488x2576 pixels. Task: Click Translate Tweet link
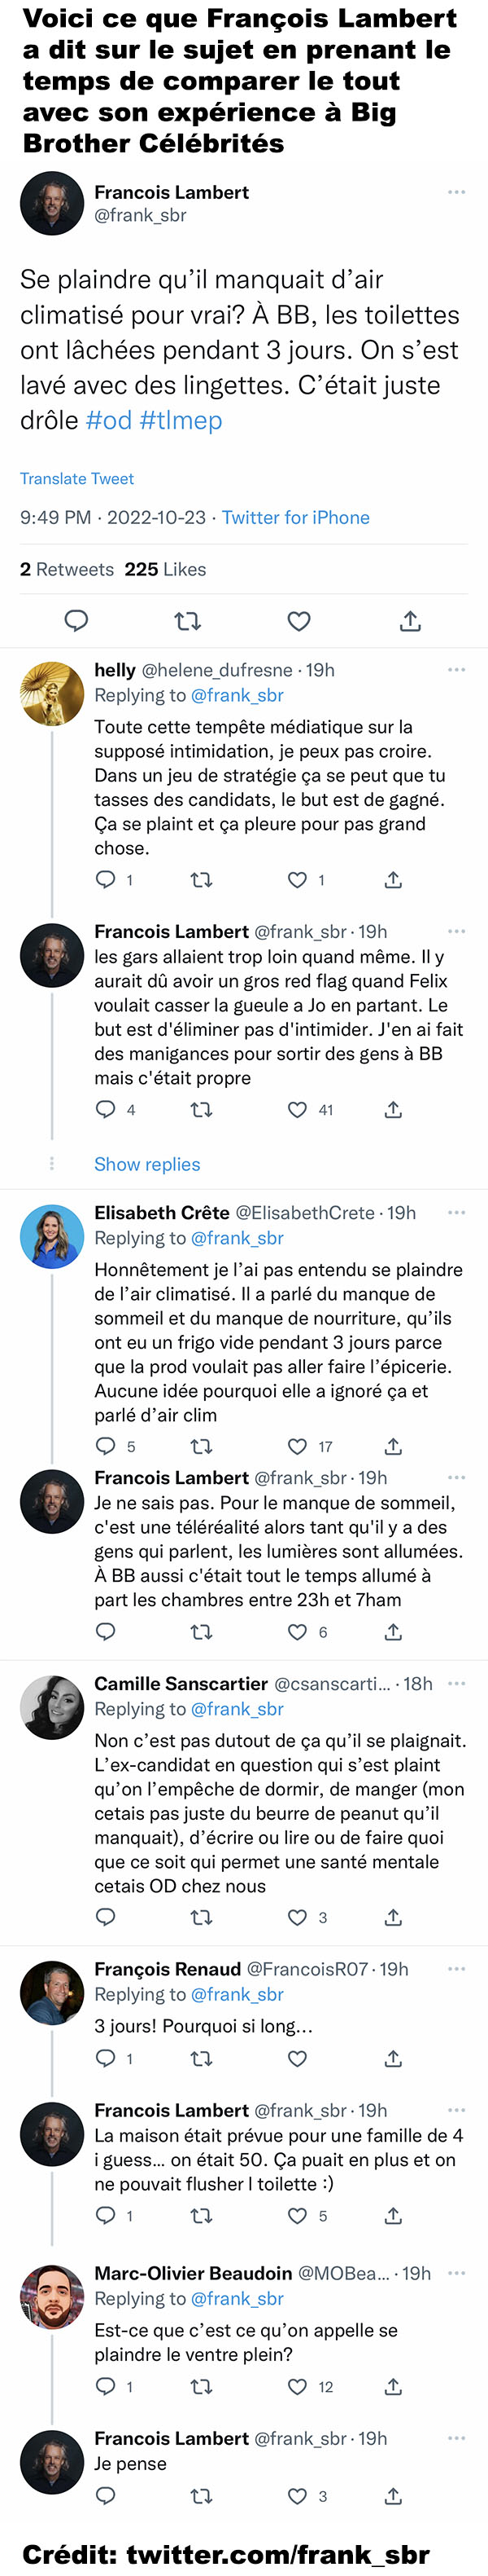[x=76, y=479]
